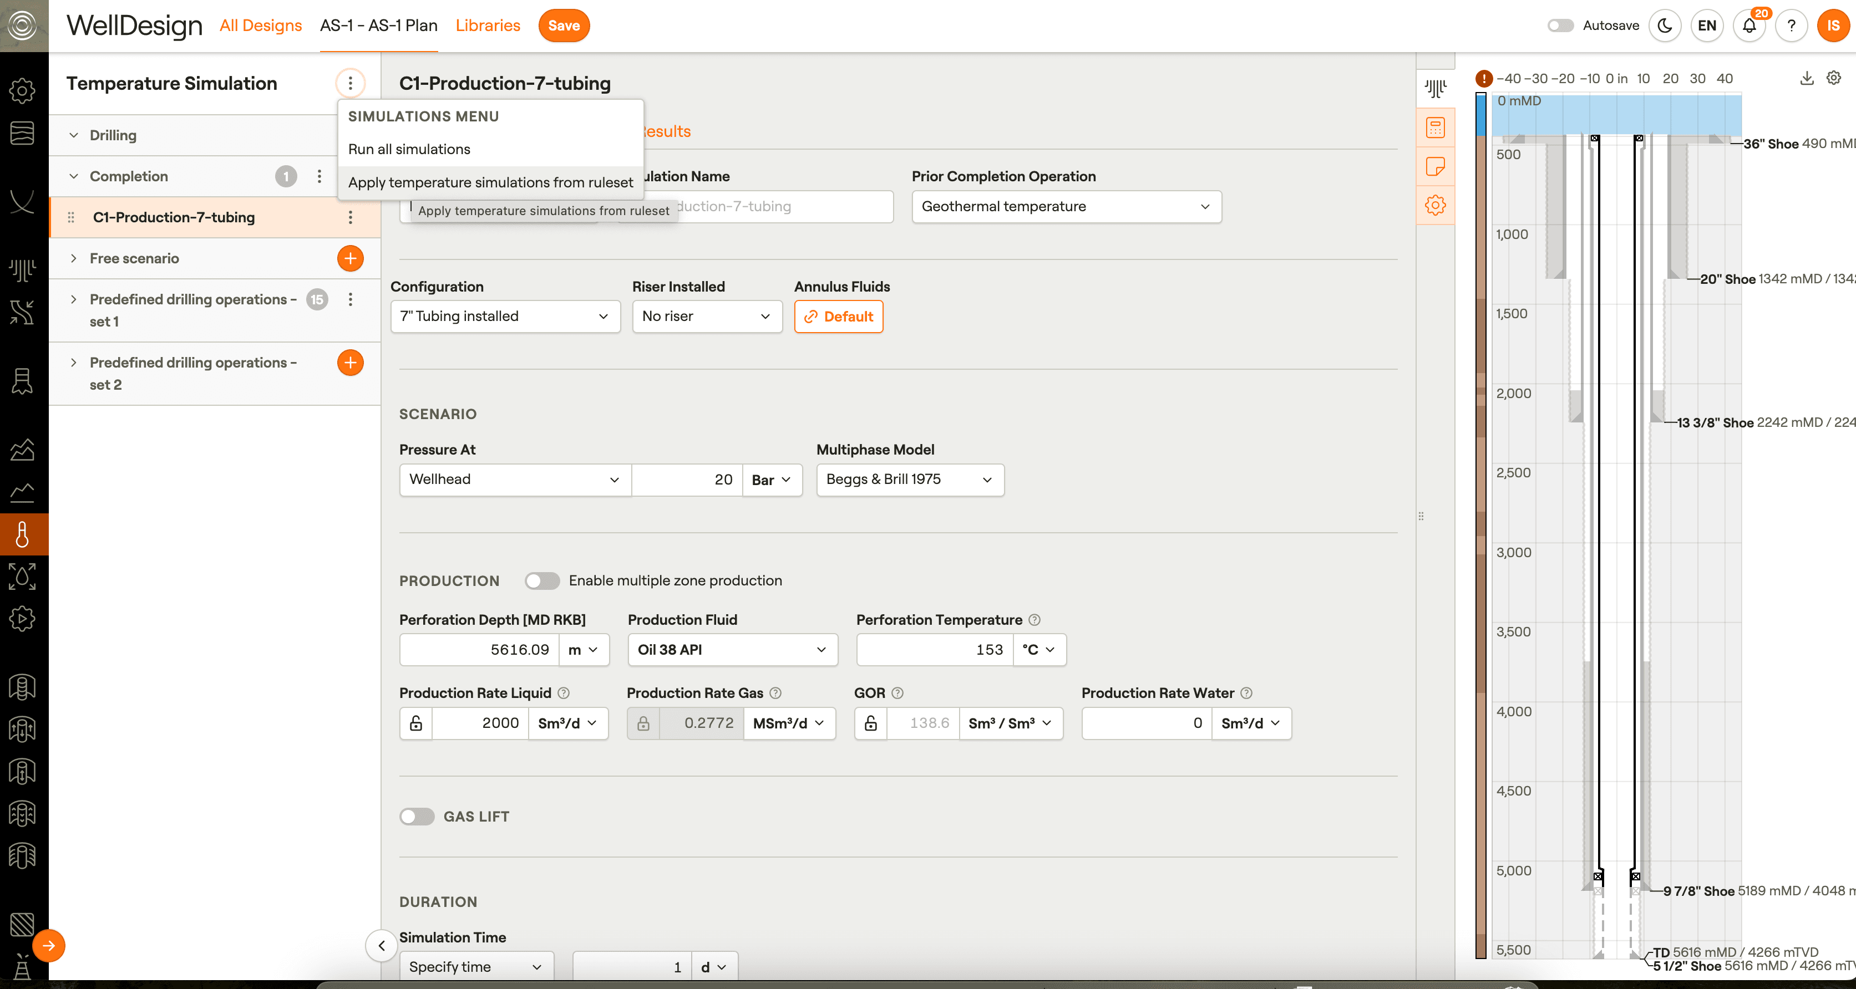Choose Apply temperature simulations from ruleset
The image size is (1856, 989).
(x=491, y=182)
